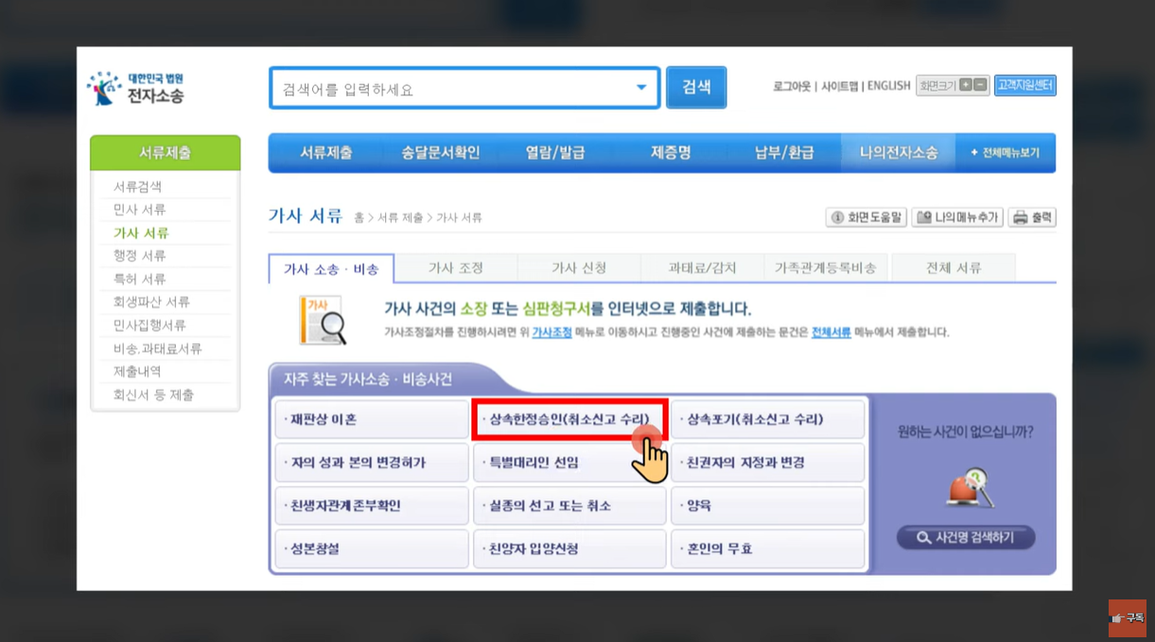Shrink text with the 화면크기 minus icon

point(979,85)
